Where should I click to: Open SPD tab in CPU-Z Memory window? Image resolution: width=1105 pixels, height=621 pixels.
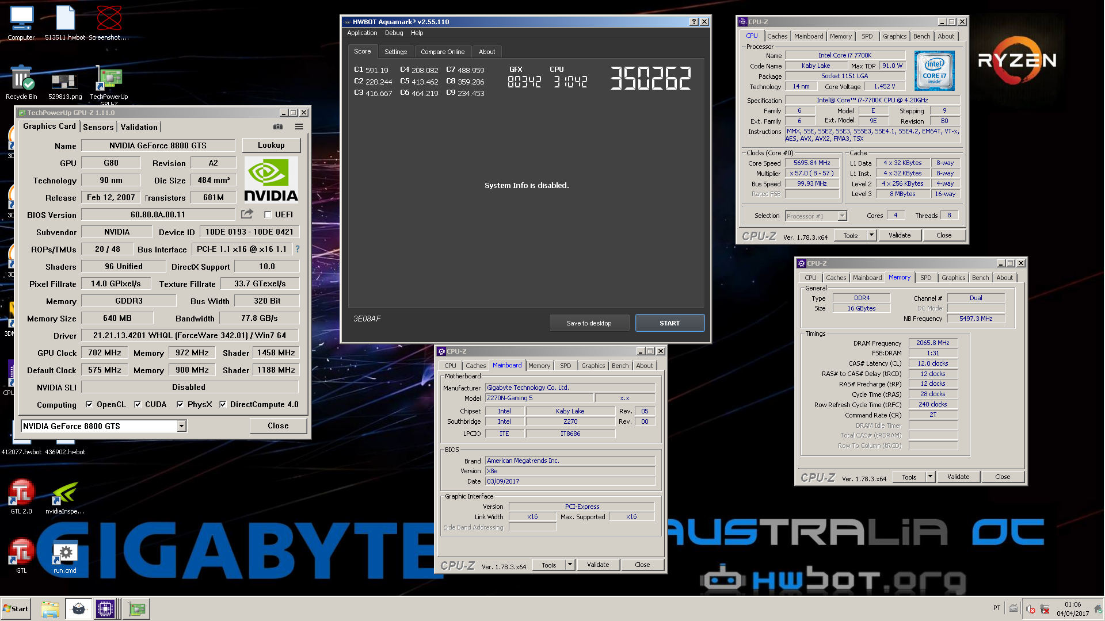925,278
